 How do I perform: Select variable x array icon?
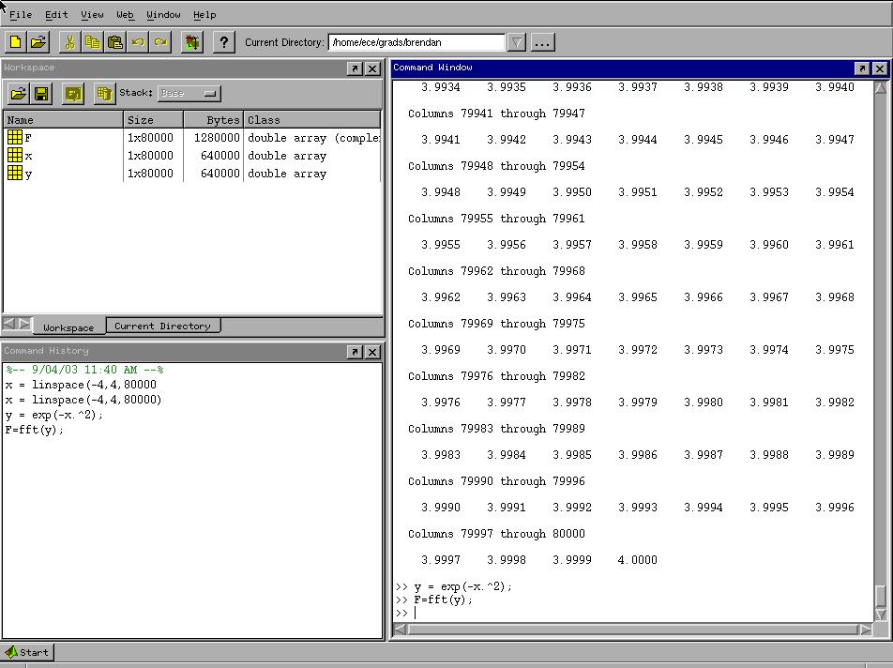pos(15,155)
